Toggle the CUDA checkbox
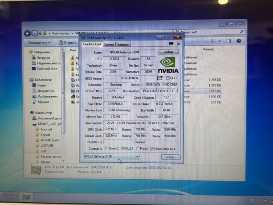The image size is (273, 205). [x=123, y=148]
